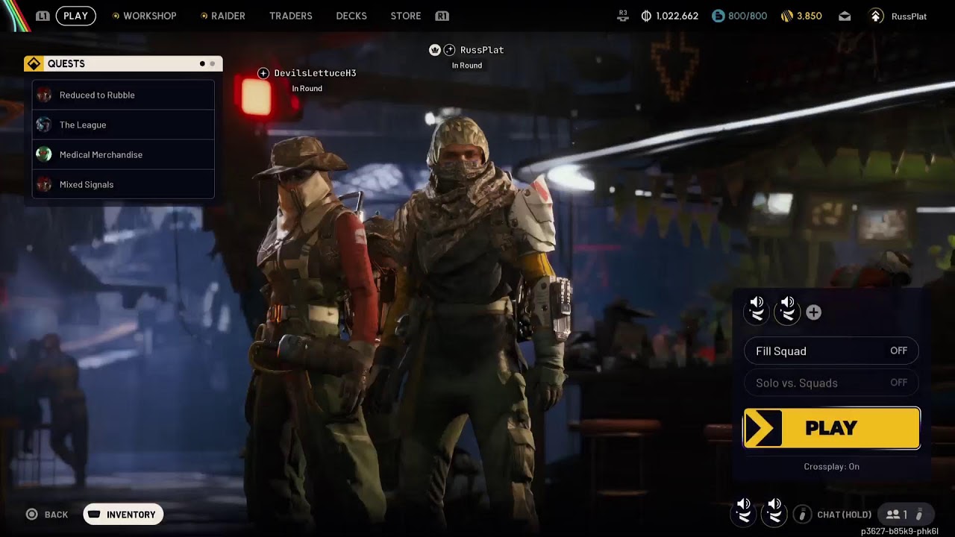Open the DECKS tab
Screen dimensions: 955x537
click(x=351, y=16)
